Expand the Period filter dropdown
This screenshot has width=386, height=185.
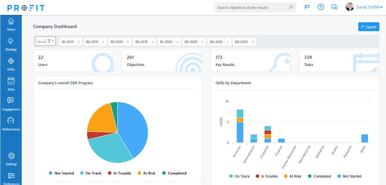coord(45,41)
